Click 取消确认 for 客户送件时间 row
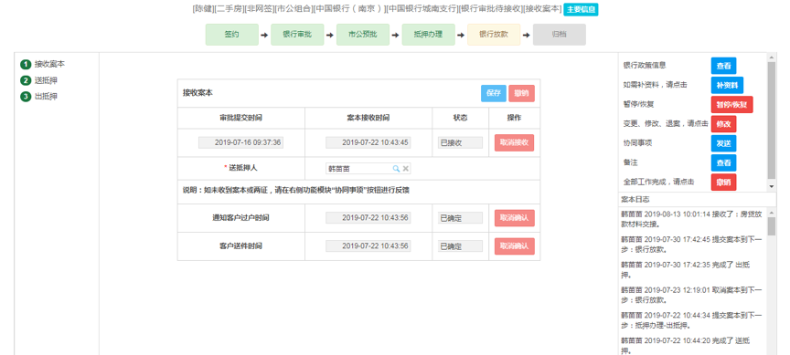This screenshot has height=355, width=790. 515,246
